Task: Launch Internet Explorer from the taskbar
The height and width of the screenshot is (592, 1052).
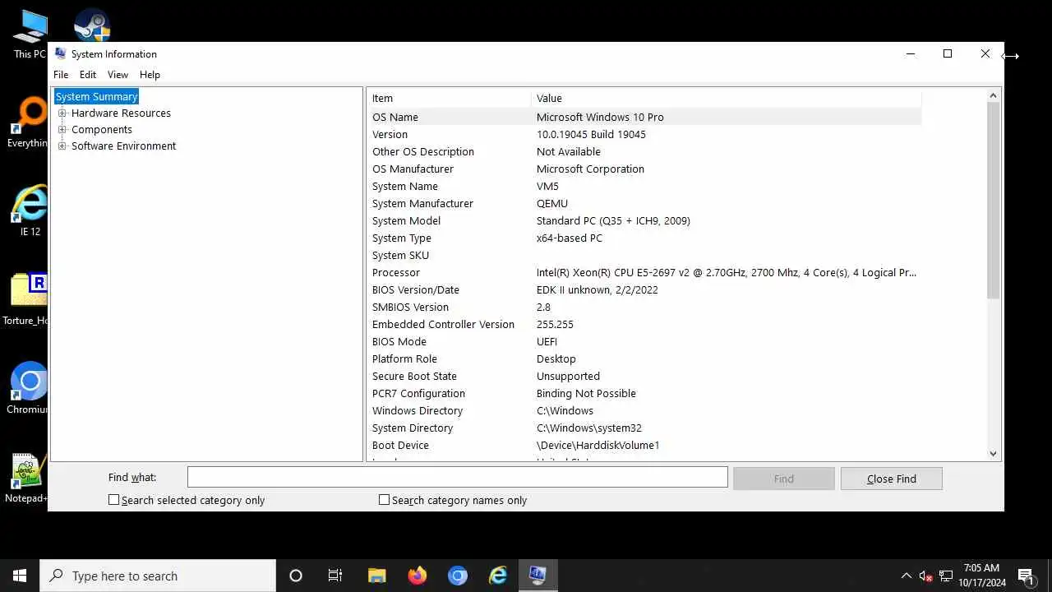Action: click(x=498, y=576)
